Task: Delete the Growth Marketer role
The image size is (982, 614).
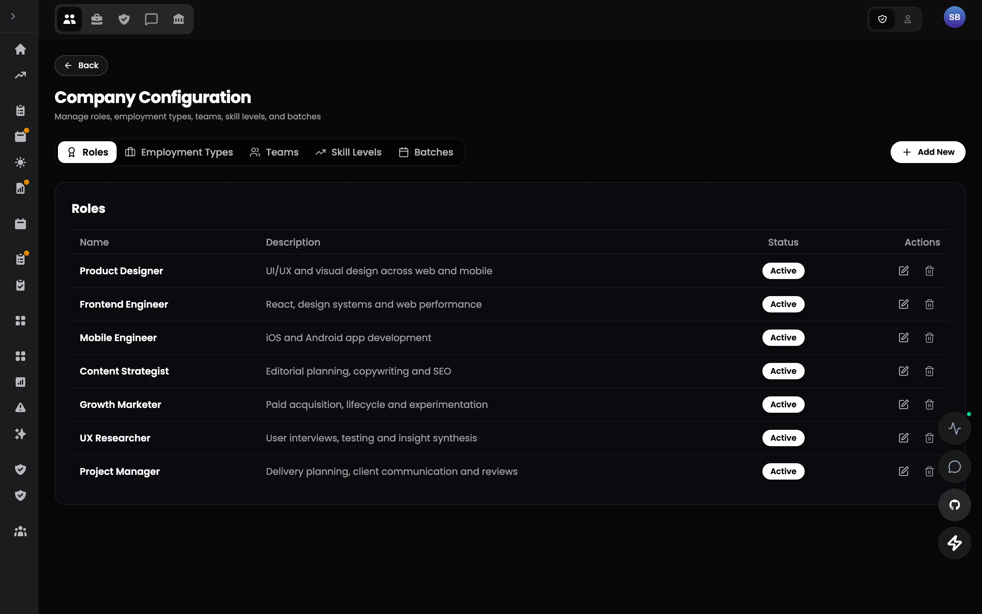Action: 929,405
